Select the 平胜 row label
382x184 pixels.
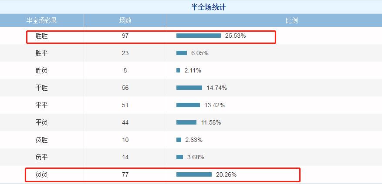click(x=42, y=88)
